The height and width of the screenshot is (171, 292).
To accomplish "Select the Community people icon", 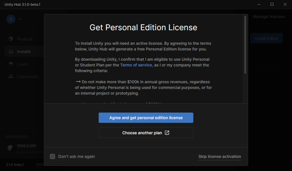I will [x=11, y=76].
